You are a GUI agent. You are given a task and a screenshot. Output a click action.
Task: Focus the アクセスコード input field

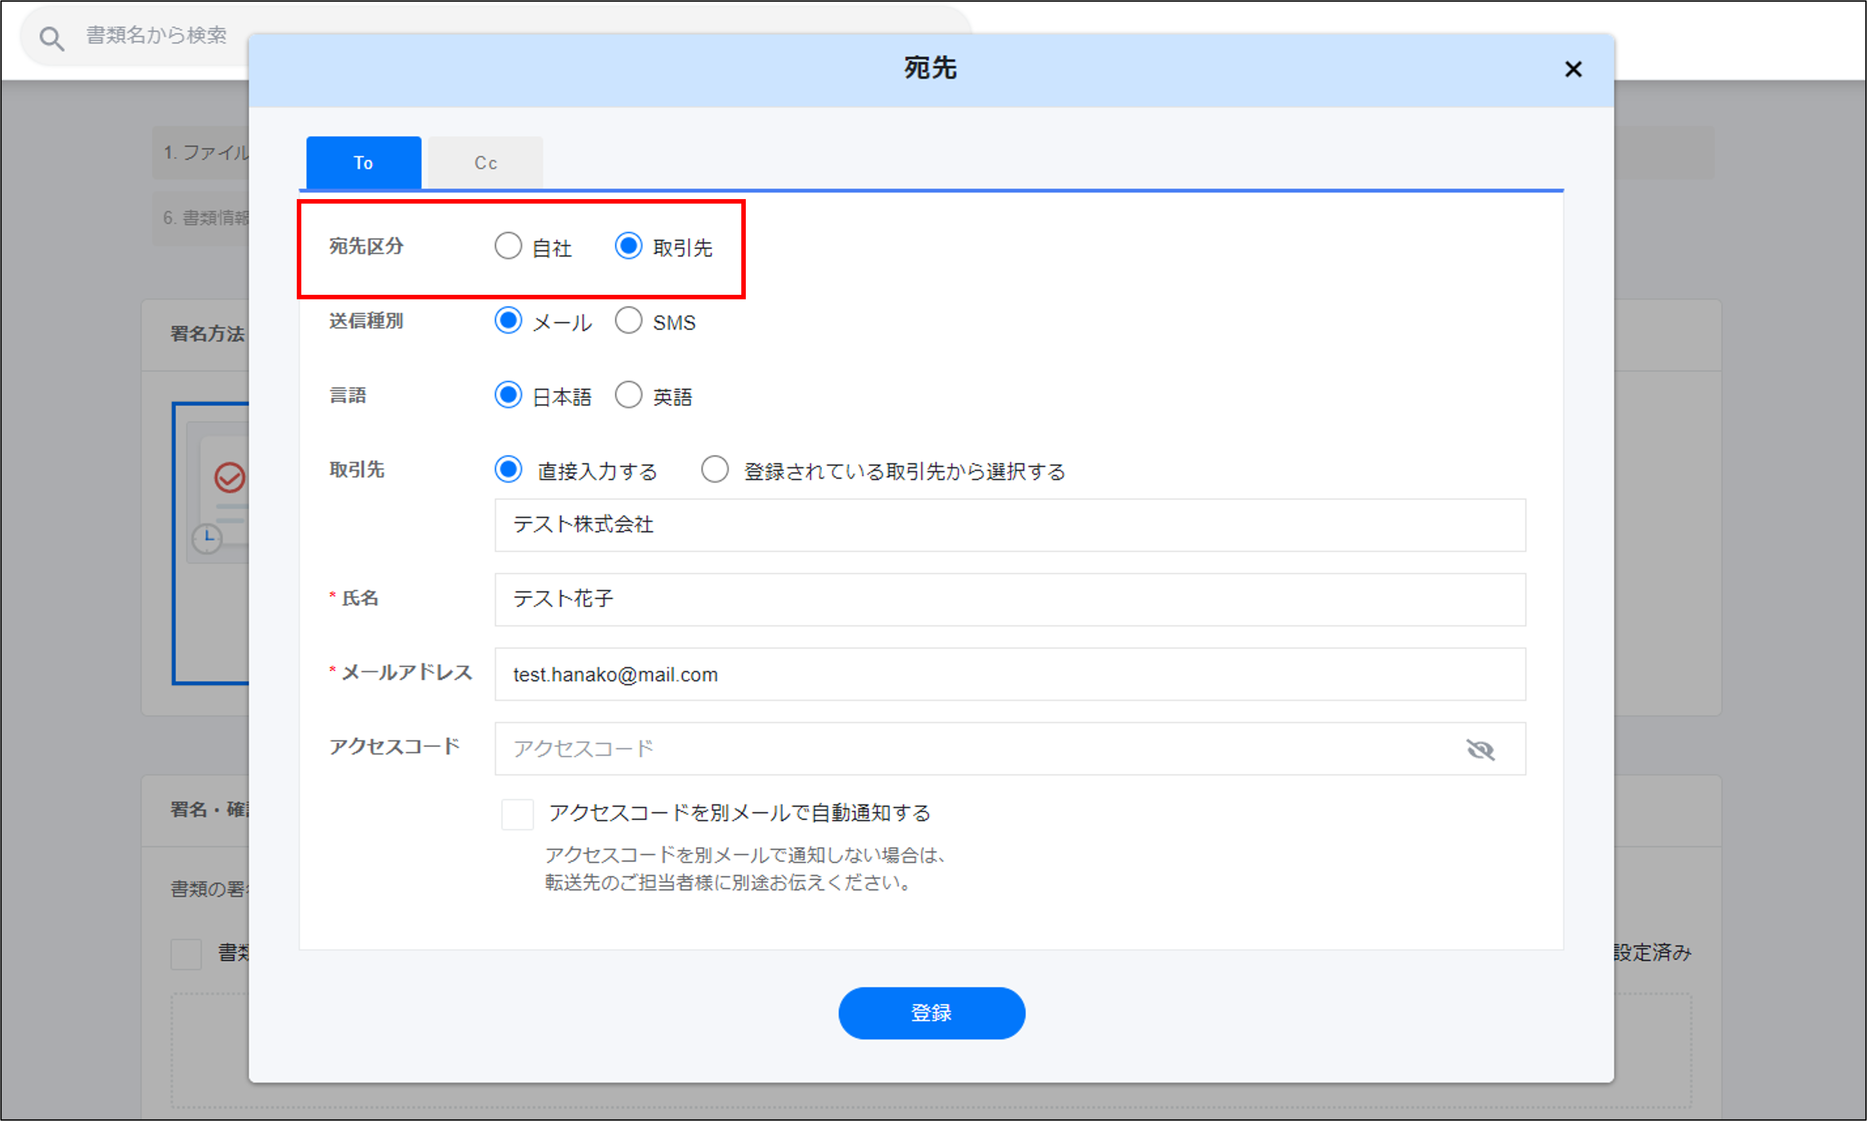coord(975,749)
